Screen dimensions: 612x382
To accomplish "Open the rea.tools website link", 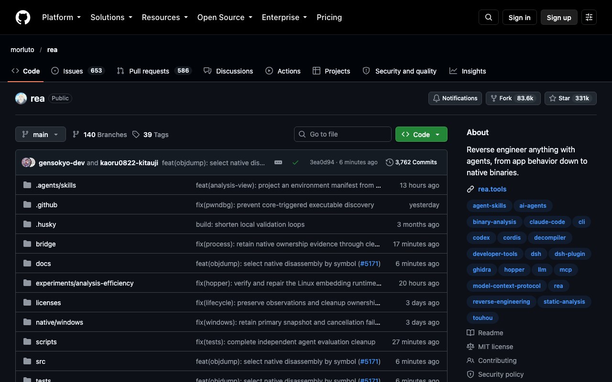I will point(492,189).
